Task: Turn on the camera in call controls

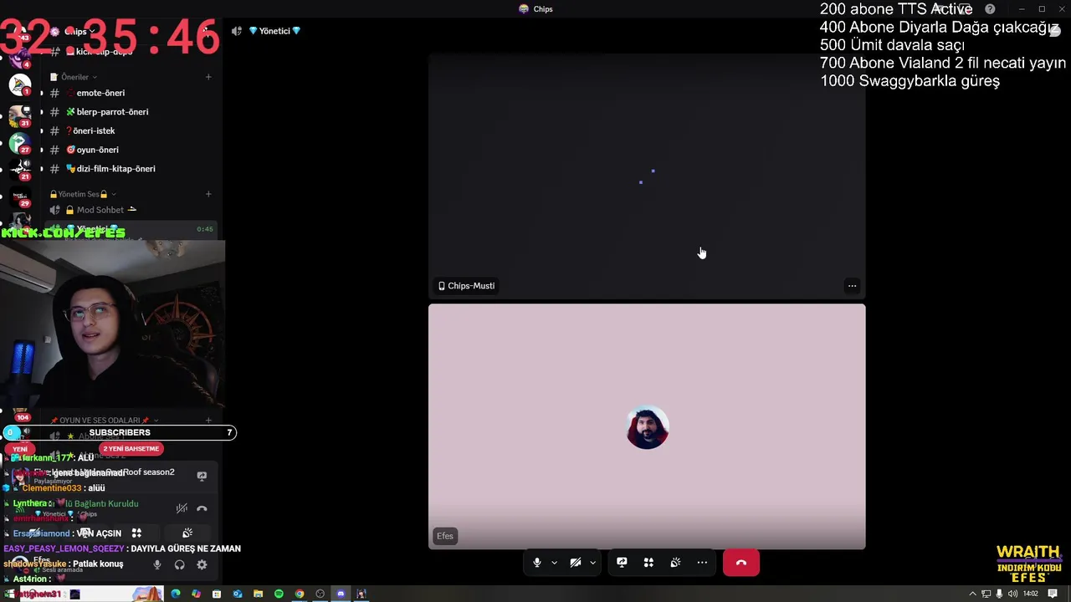Action: coord(576,563)
